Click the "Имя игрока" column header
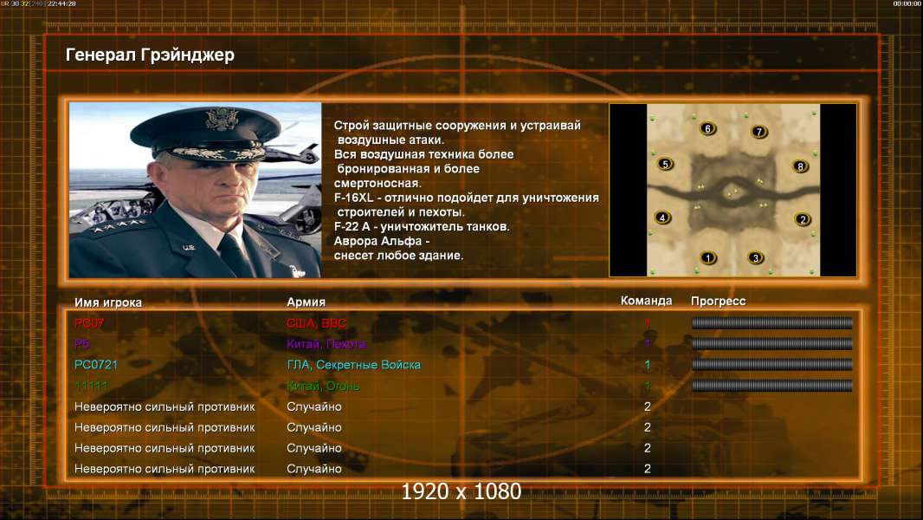923x520 pixels. (x=108, y=302)
